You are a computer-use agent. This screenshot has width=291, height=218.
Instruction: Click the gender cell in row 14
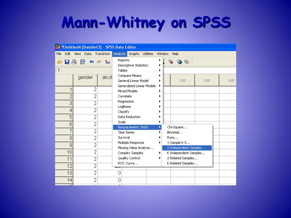click(85, 180)
